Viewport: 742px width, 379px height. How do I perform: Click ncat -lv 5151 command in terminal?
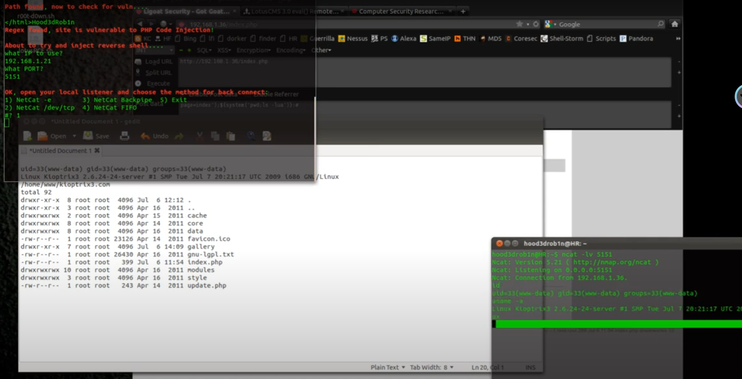click(x=587, y=255)
